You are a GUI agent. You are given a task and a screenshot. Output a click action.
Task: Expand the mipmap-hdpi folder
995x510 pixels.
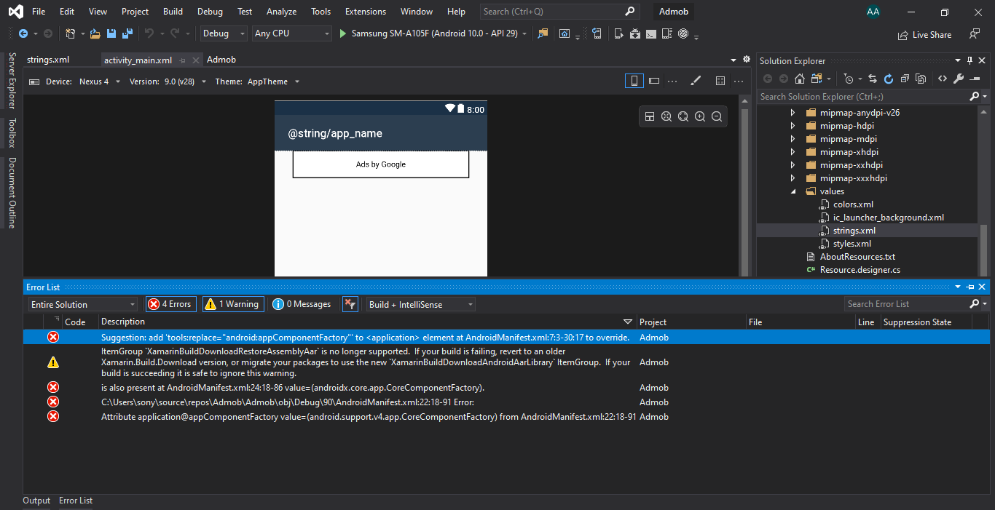pos(793,126)
